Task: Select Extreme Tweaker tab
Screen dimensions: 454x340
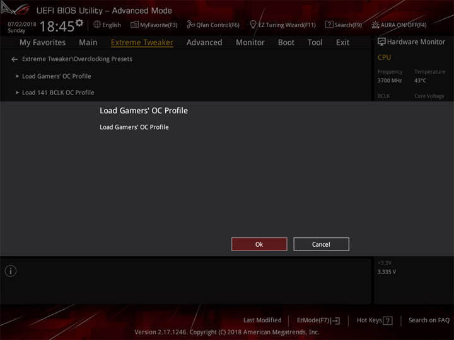Action: 142,43
